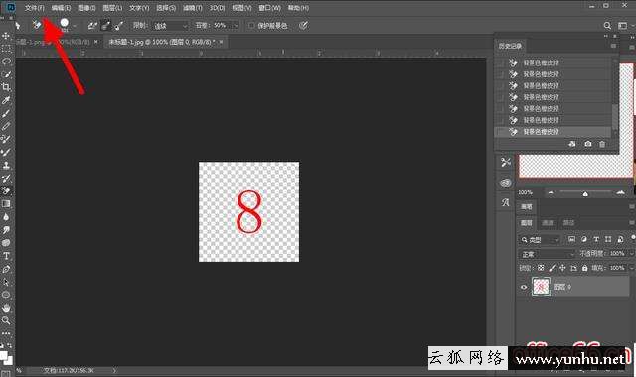Toggle lock position

(562, 268)
